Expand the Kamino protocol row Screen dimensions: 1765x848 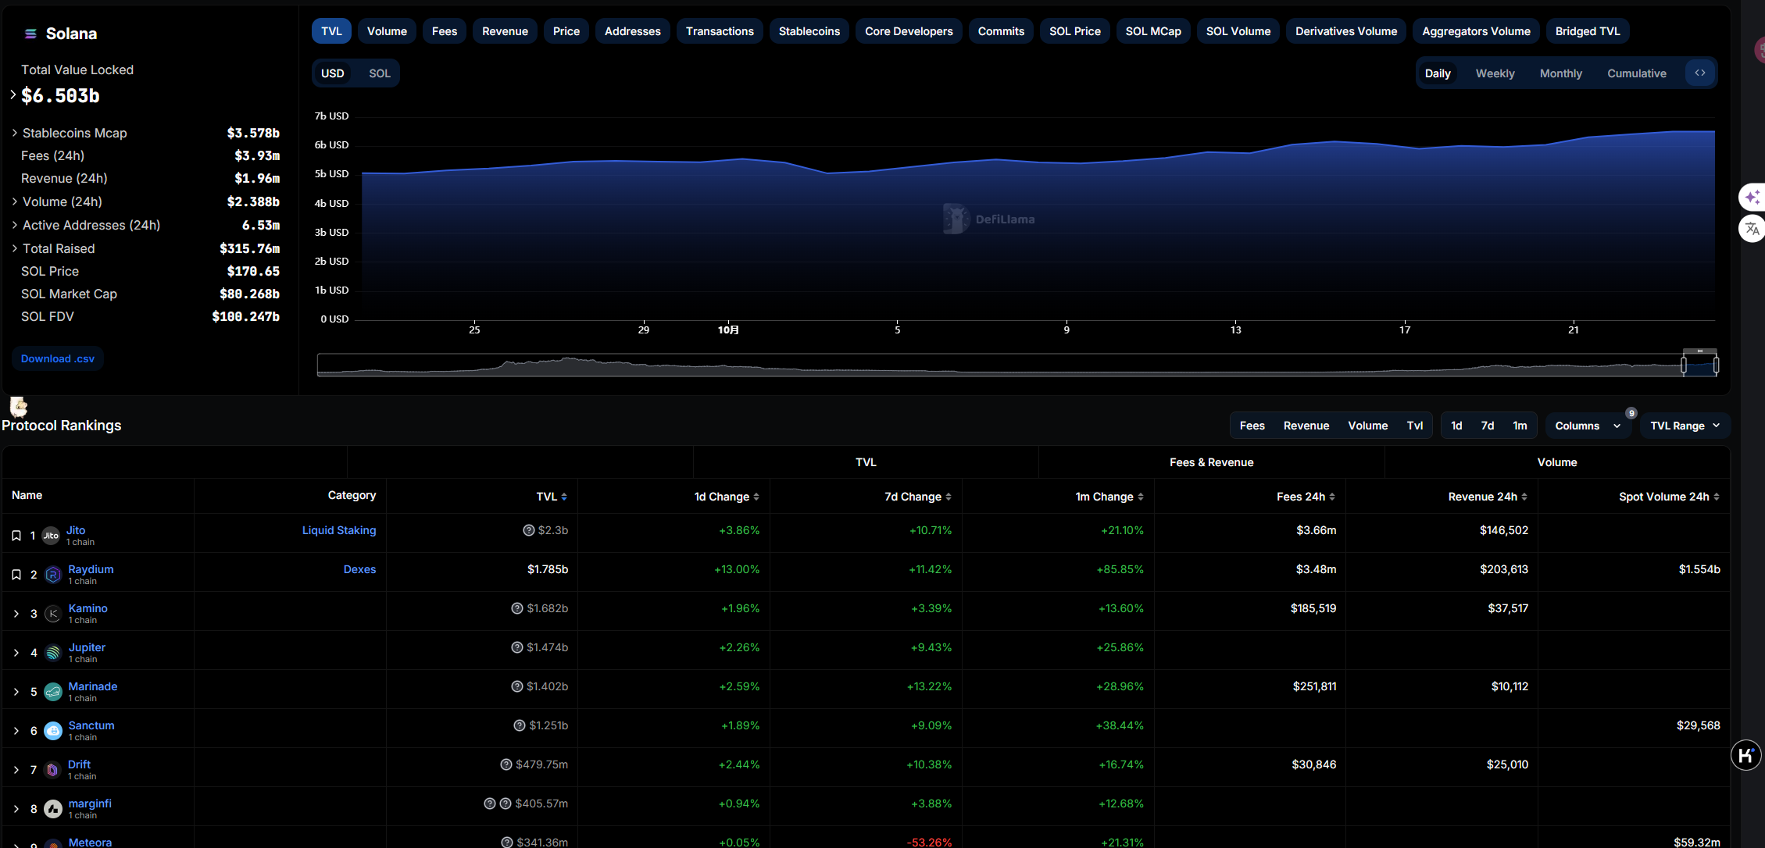point(16,614)
